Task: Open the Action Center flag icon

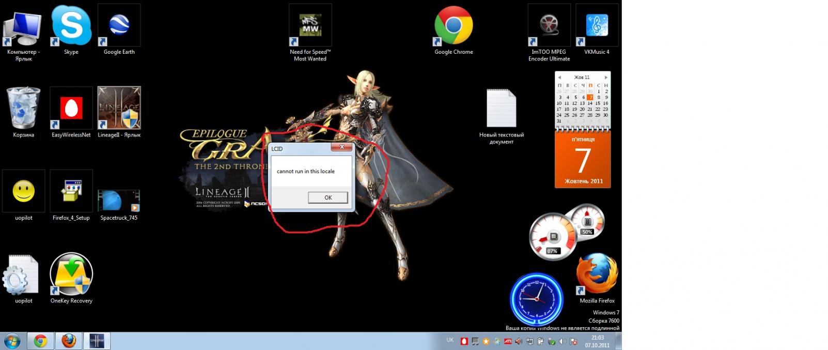Action: click(x=573, y=341)
